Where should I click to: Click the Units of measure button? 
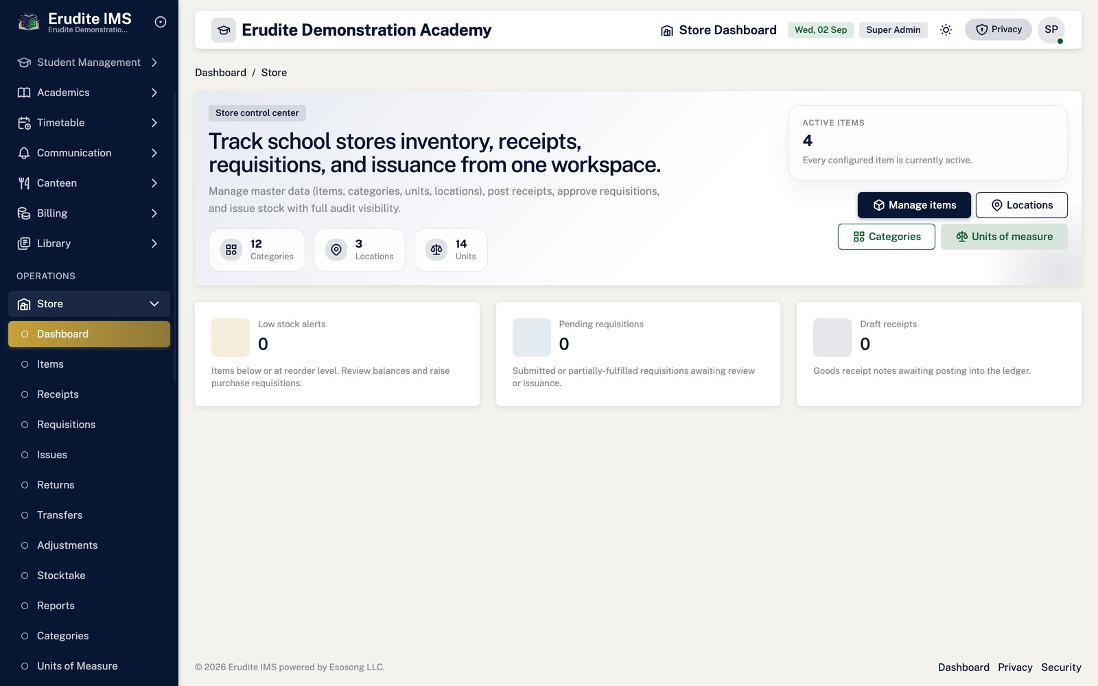pos(1004,237)
